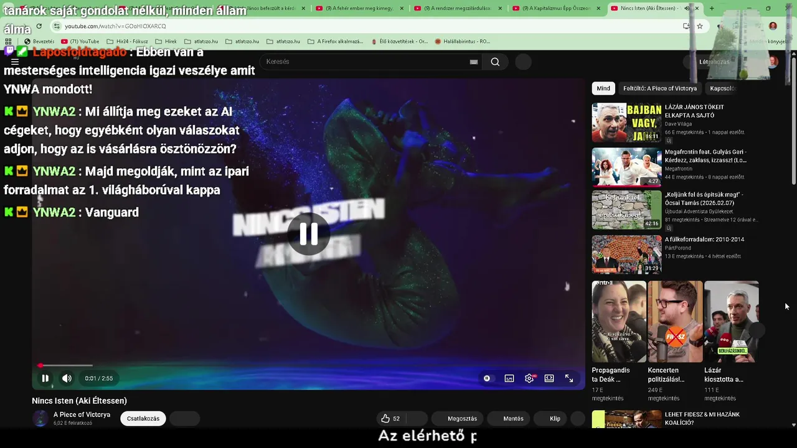Open the player settings gear menu
The height and width of the screenshot is (448, 797).
click(529, 378)
